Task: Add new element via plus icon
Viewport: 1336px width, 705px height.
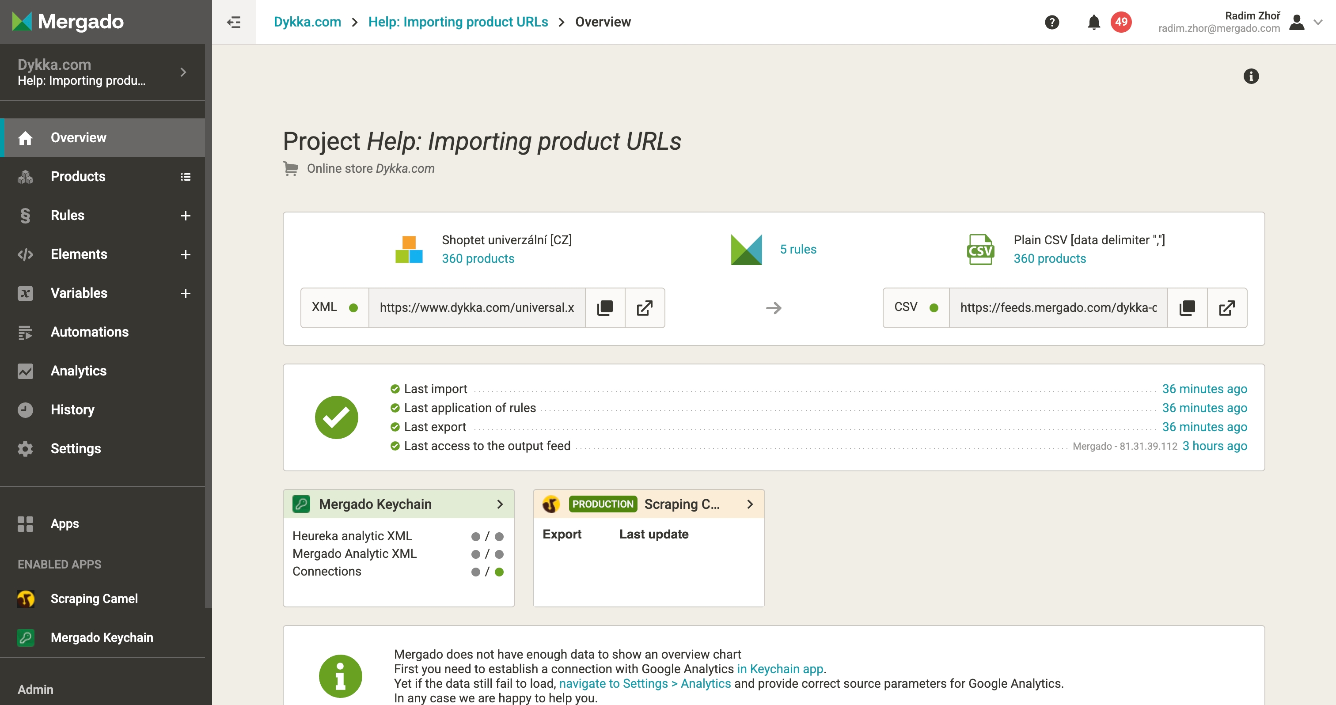Action: pyautogui.click(x=185, y=254)
